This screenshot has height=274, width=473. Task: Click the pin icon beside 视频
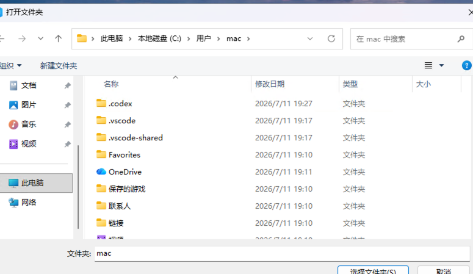(68, 144)
